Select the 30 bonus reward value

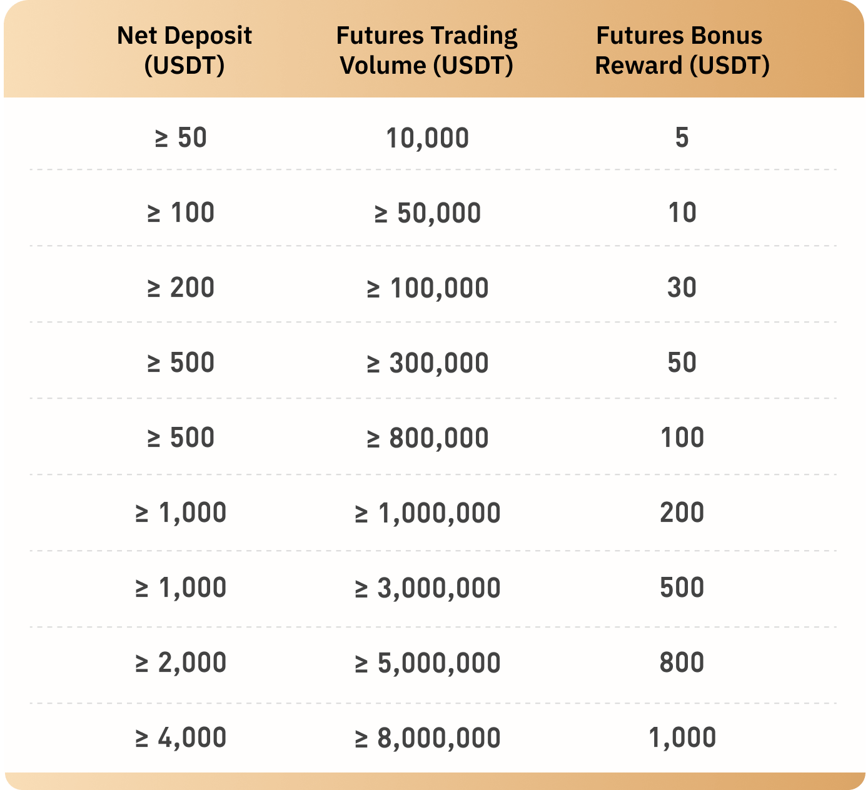coord(682,287)
